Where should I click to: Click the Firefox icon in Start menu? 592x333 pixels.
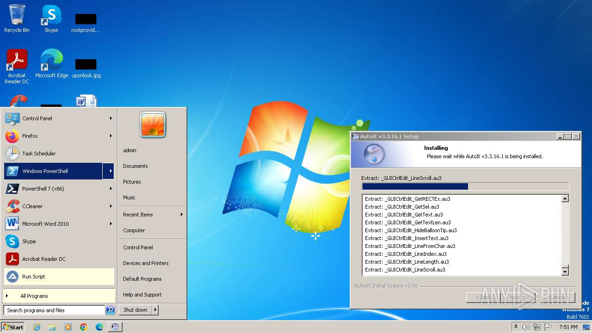(12, 136)
